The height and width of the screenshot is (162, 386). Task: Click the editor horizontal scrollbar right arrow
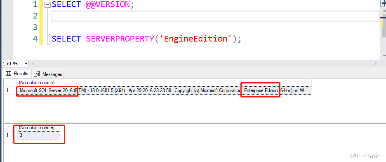pyautogui.click(x=376, y=64)
